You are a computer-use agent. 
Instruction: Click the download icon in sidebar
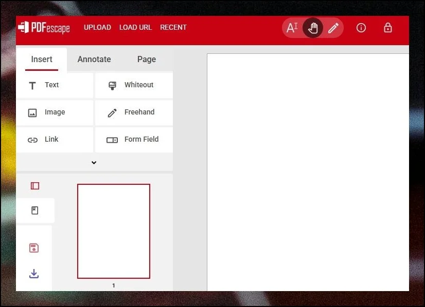pos(34,274)
